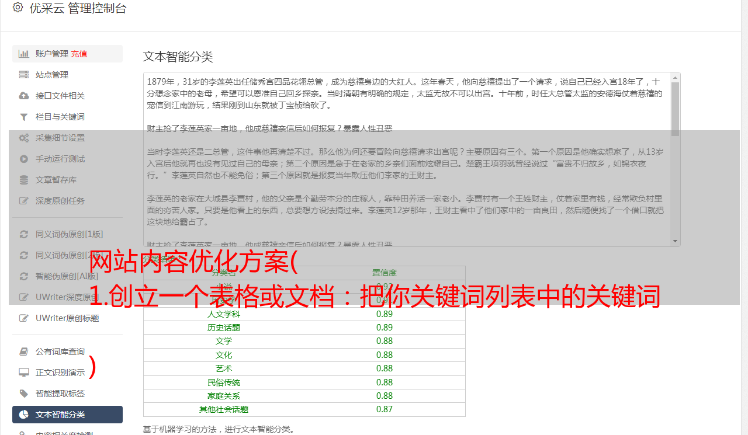Screen dimensions: 748x435
Task: Click the text area scrollbar down arrow
Action: point(676,241)
